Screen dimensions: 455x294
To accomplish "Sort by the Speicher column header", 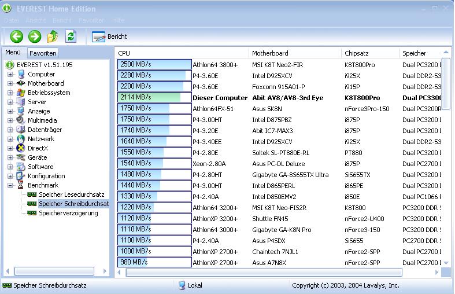I will tap(420, 53).
